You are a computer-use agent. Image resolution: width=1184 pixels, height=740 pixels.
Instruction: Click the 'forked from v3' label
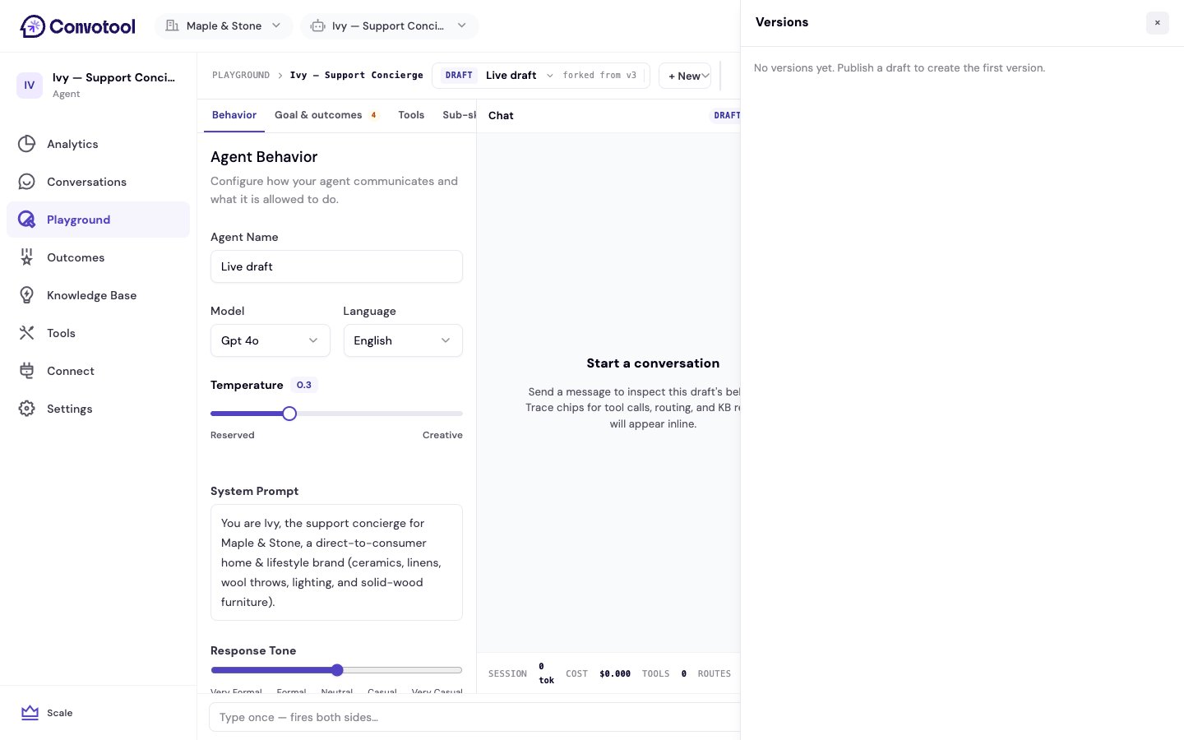pos(599,76)
